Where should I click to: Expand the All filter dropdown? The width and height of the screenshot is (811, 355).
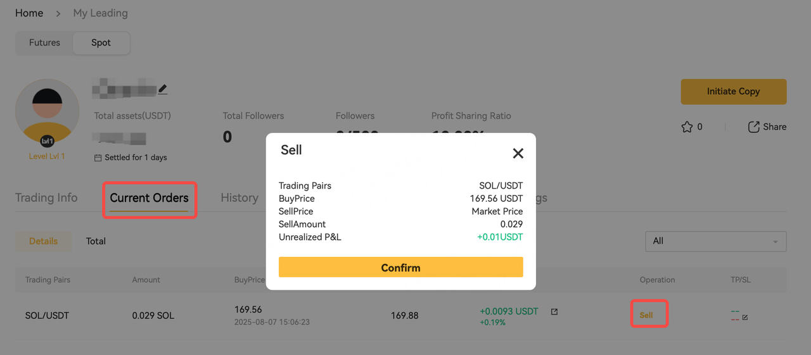(715, 241)
